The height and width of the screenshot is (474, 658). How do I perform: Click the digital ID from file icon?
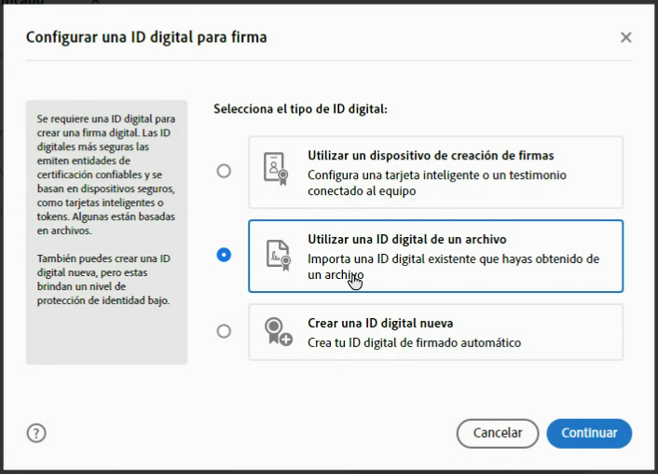[277, 256]
